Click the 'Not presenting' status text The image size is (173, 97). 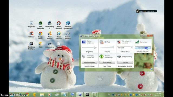click(127, 57)
